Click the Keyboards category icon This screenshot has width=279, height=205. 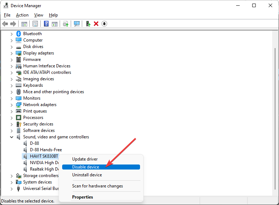19,85
